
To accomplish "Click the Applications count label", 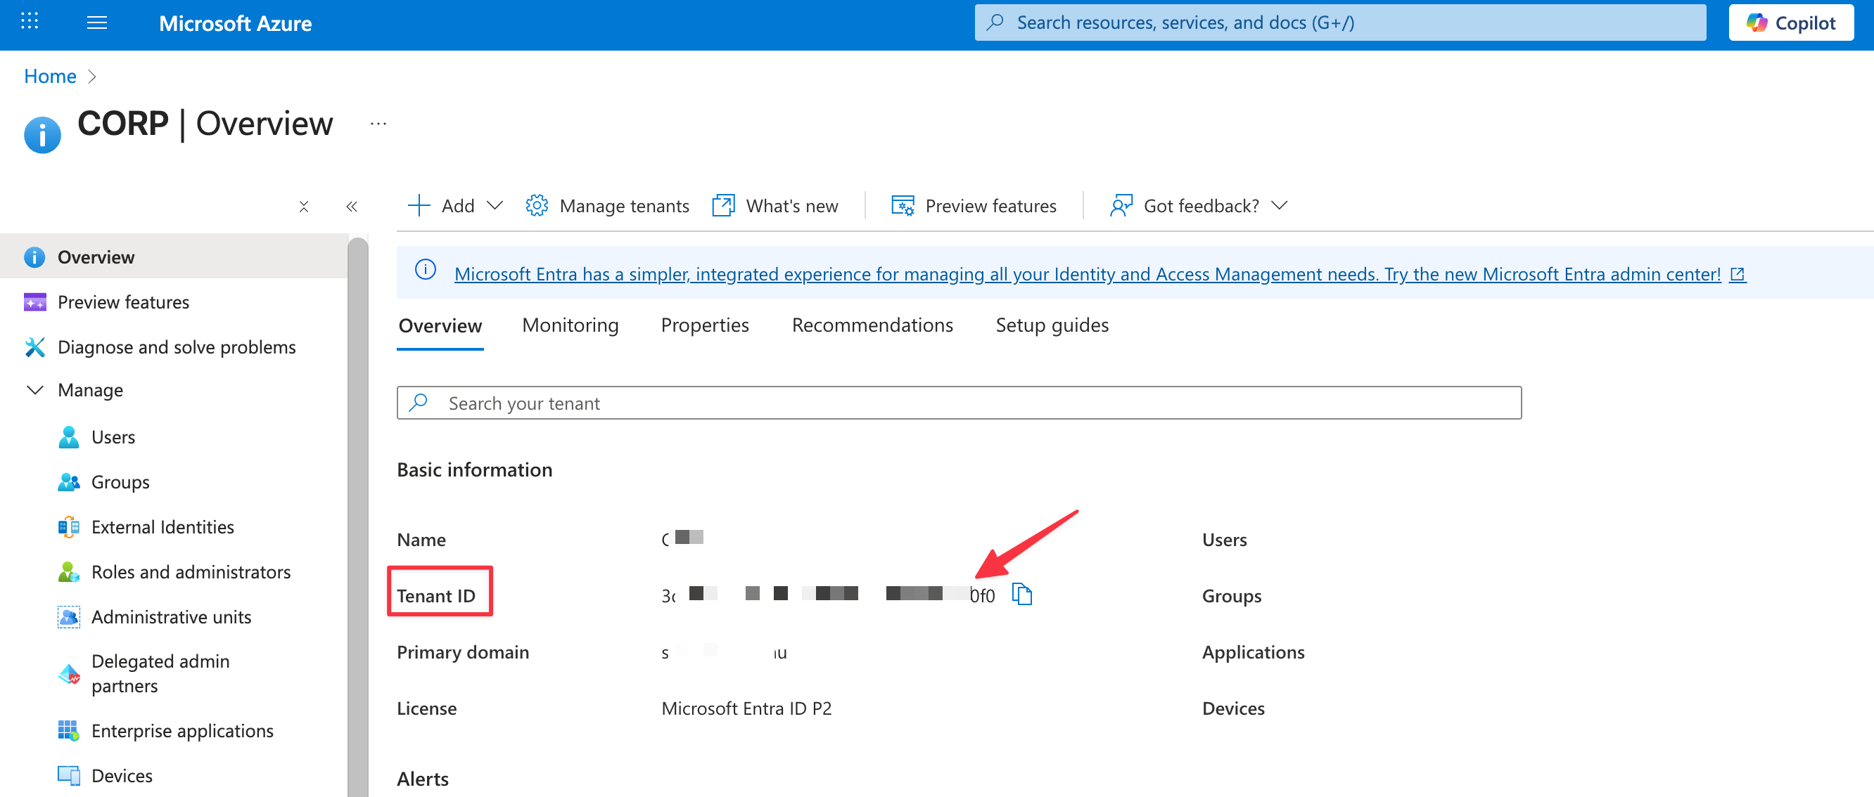I will 1254,652.
